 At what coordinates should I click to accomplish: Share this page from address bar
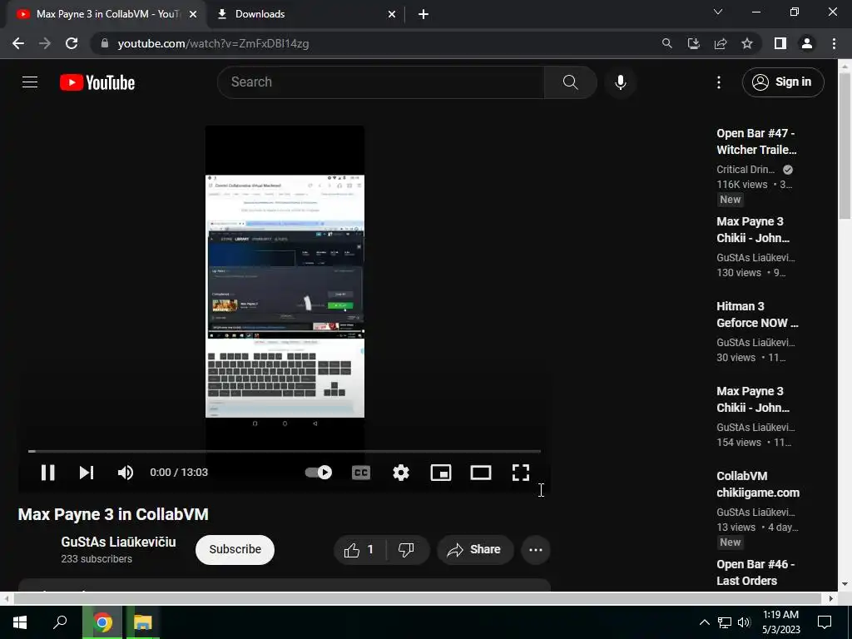tap(721, 43)
